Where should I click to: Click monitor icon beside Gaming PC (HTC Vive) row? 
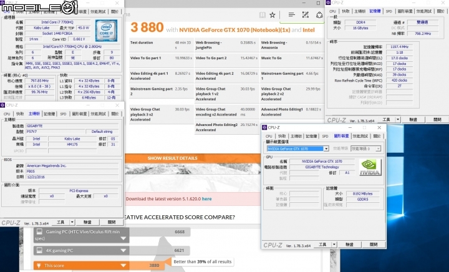click(39, 231)
